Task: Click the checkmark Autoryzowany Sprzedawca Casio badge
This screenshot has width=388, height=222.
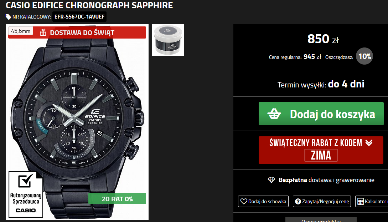Action: coord(26,194)
